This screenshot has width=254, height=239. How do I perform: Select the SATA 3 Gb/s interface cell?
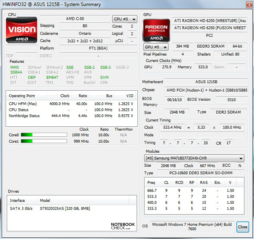click(x=21, y=208)
